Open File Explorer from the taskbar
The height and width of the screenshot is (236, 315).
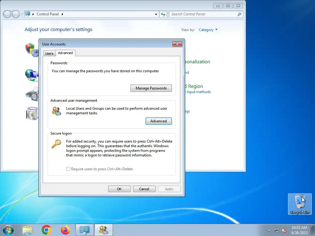(x=27, y=230)
